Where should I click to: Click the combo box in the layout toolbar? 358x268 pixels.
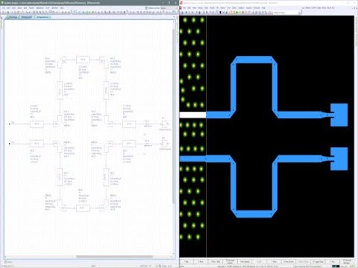(x=287, y=13)
